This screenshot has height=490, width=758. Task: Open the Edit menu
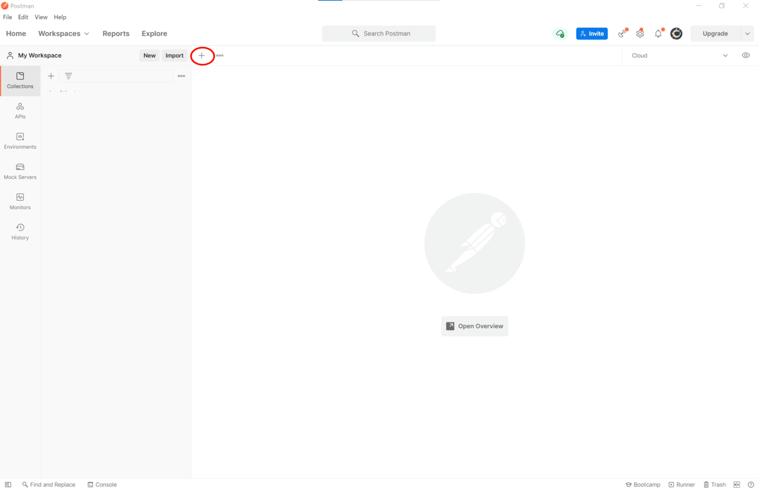click(23, 17)
